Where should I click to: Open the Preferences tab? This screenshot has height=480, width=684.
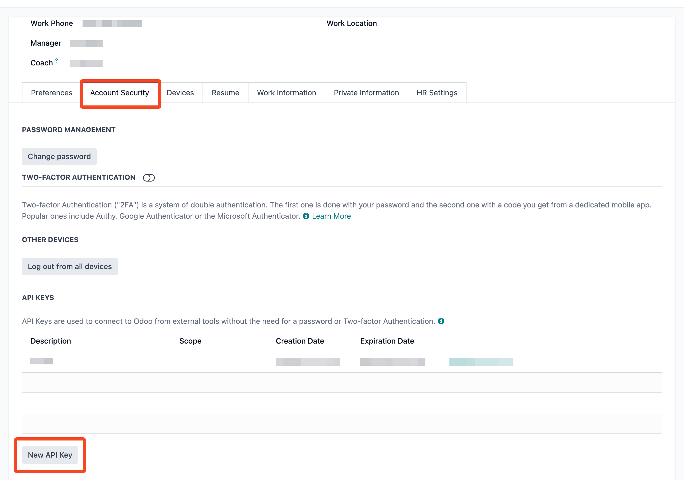point(52,93)
